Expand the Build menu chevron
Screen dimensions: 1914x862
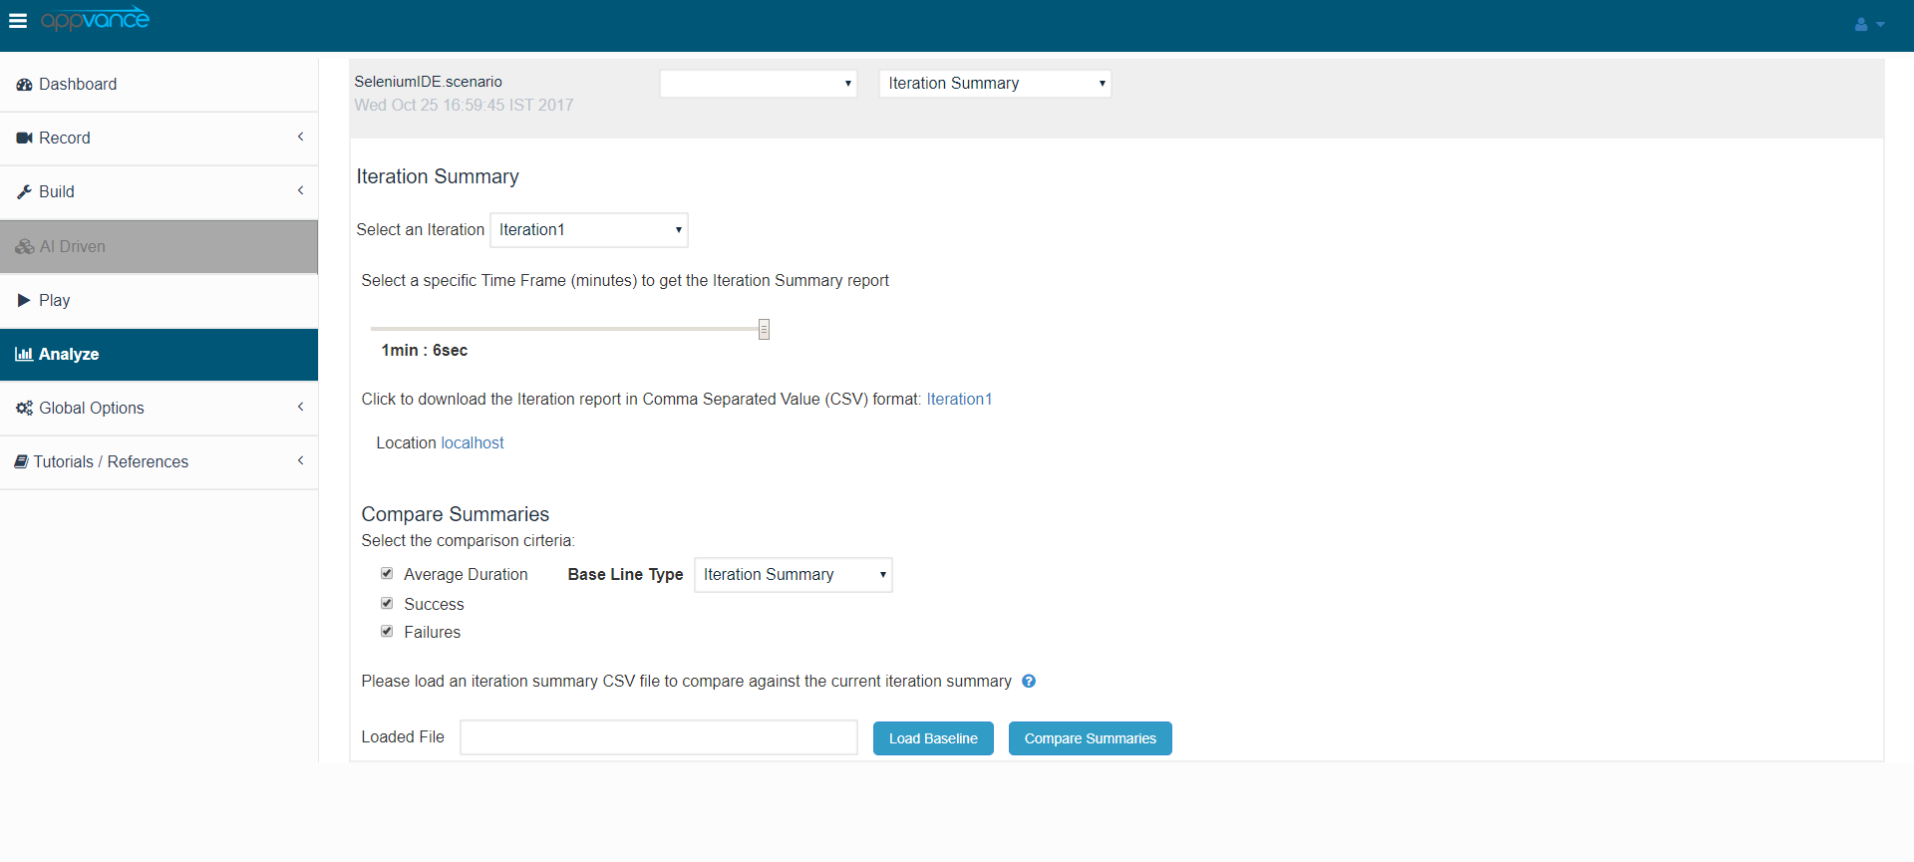[300, 190]
